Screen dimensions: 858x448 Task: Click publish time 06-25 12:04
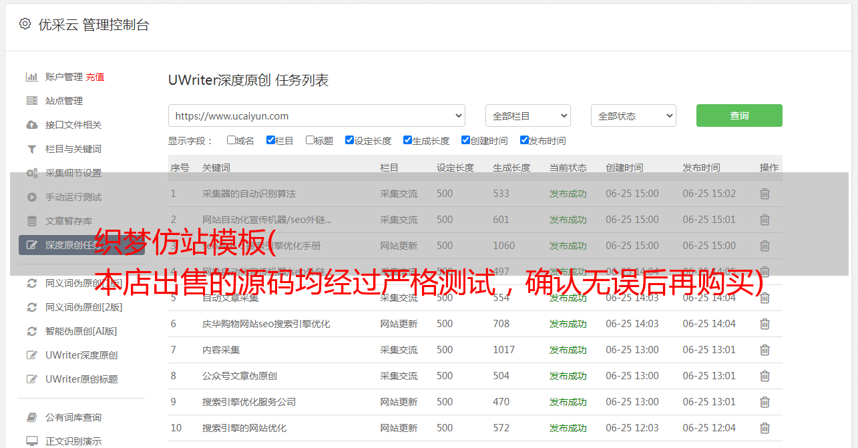[709, 428]
